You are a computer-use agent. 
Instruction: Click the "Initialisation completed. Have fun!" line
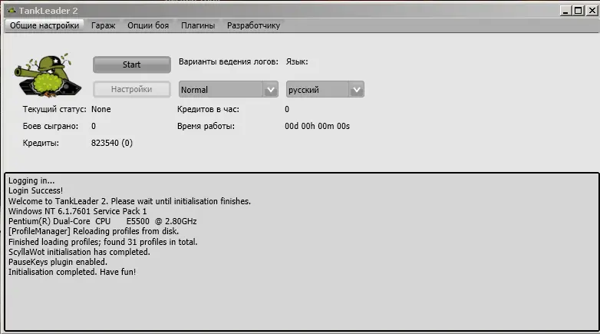coord(72,272)
